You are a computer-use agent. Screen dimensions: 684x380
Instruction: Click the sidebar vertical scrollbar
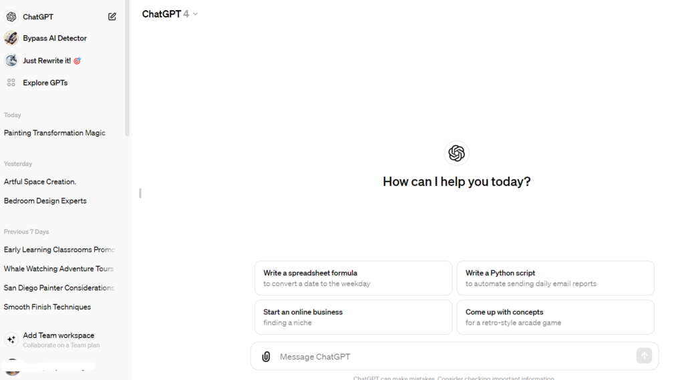[128, 69]
